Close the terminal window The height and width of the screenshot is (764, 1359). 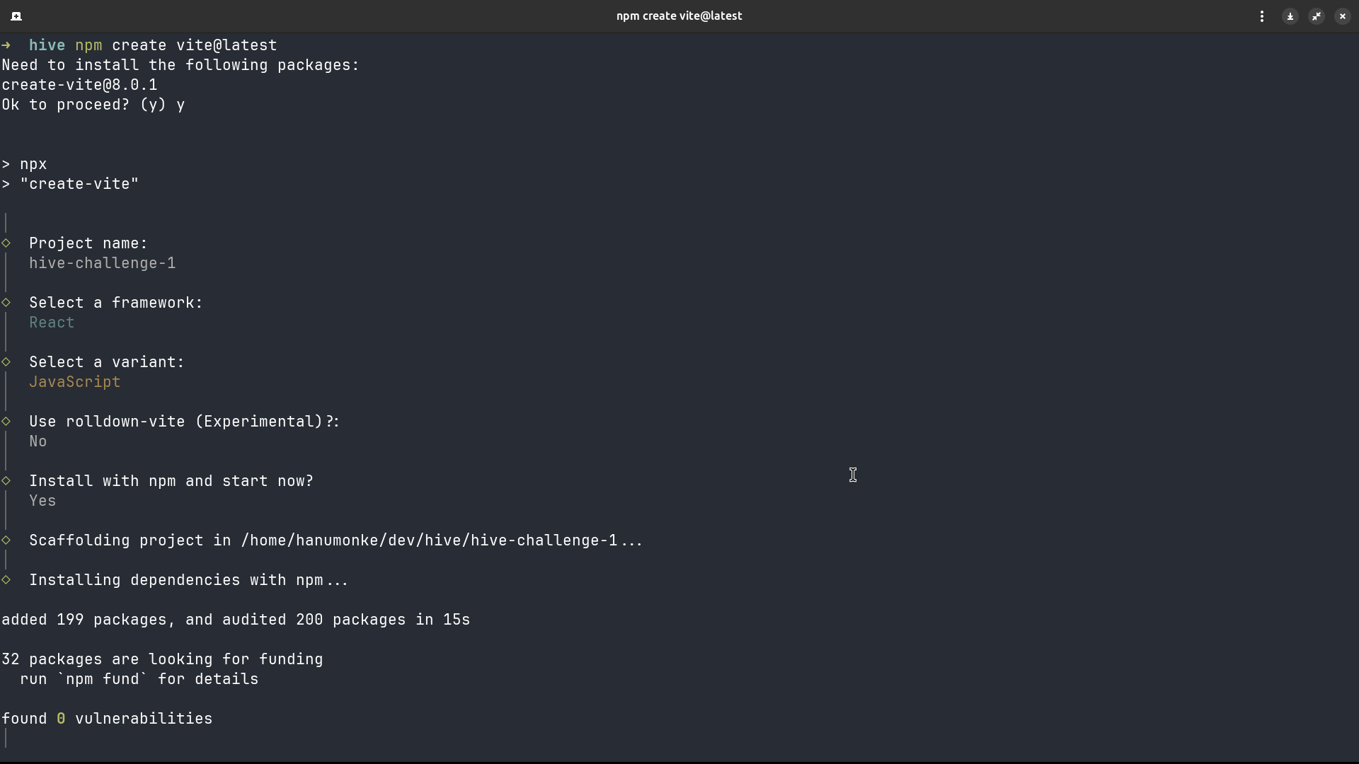1343,16
